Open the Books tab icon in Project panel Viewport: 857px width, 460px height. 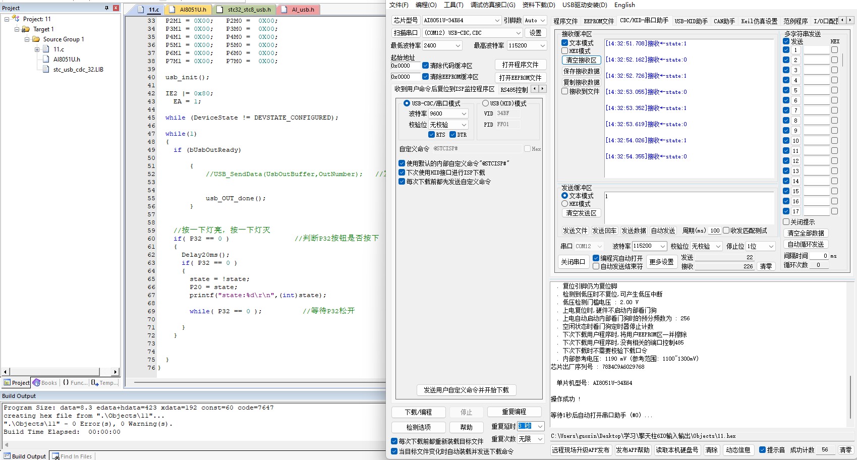(x=36, y=383)
